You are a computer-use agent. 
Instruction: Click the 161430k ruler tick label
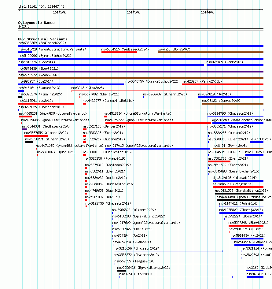coord(133,13)
